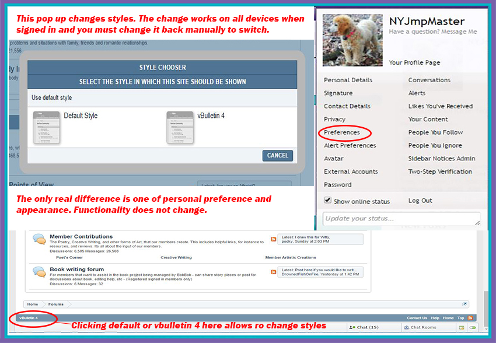
Task: Click the Update your status text field
Action: coord(400,219)
